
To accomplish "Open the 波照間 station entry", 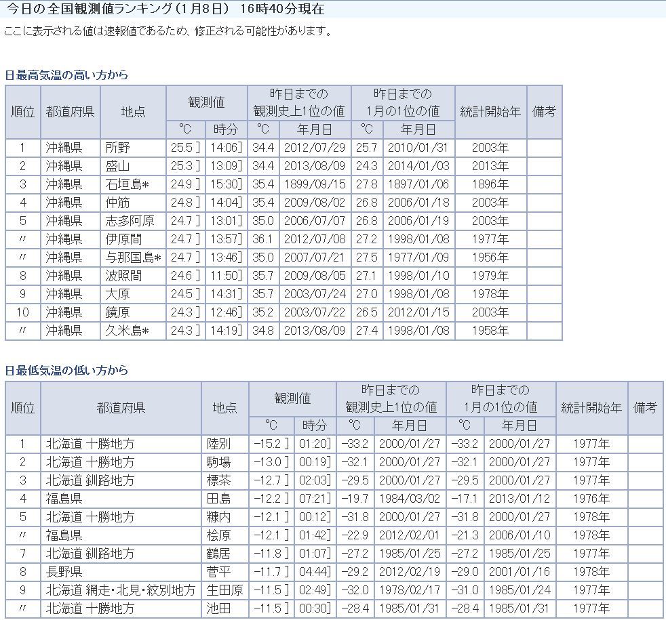I will click(x=123, y=276).
